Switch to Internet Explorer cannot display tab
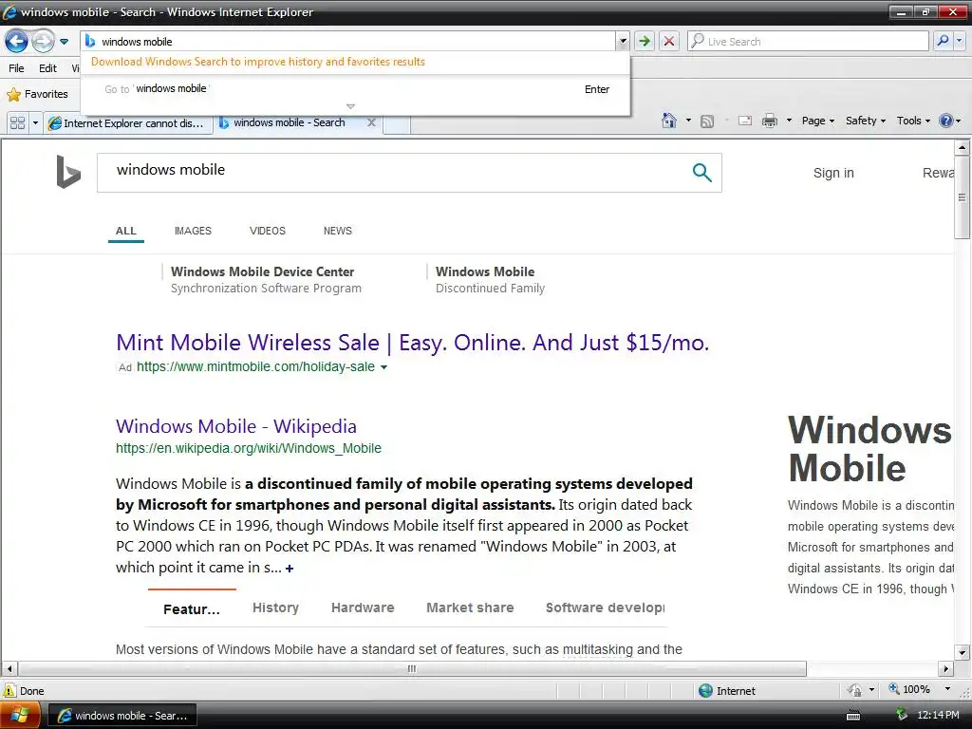The image size is (972, 729). point(128,123)
